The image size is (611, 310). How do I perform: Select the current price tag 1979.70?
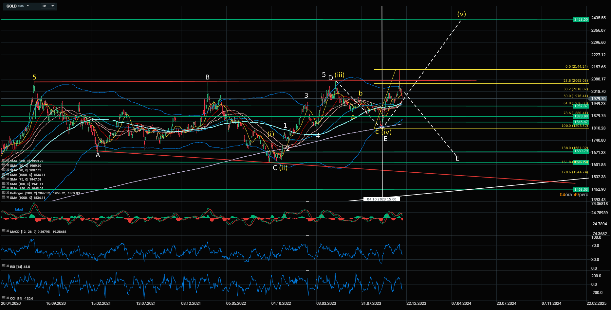[x=598, y=99]
